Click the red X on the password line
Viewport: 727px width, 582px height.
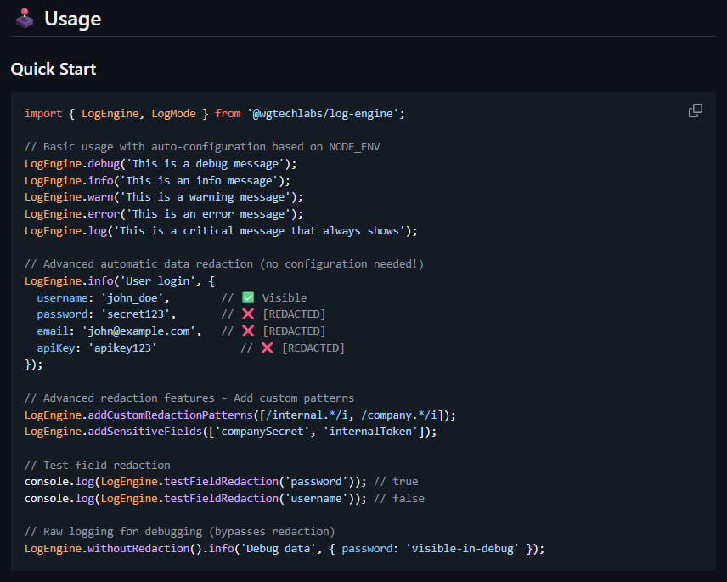[x=248, y=314]
